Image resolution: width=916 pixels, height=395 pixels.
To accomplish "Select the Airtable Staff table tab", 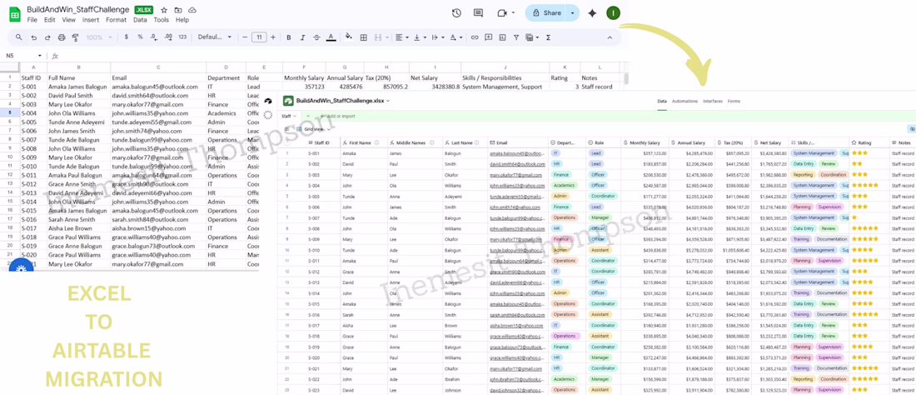I will [289, 117].
